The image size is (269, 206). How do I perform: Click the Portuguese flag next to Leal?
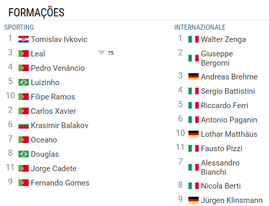pos(24,54)
